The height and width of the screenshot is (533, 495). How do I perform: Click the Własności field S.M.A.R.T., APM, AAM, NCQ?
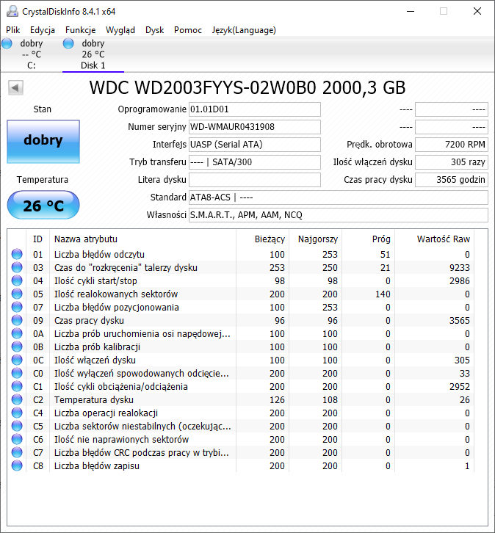tap(339, 215)
